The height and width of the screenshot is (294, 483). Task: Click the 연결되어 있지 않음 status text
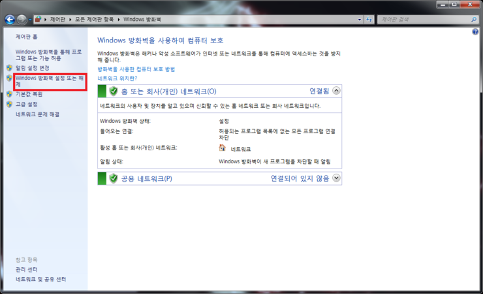tap(300, 178)
